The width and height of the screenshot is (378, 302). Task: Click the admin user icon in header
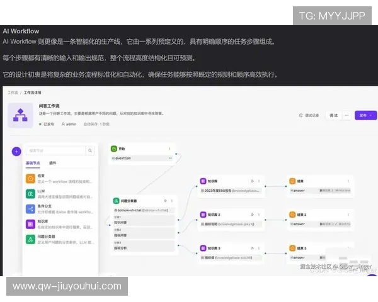click(x=63, y=124)
